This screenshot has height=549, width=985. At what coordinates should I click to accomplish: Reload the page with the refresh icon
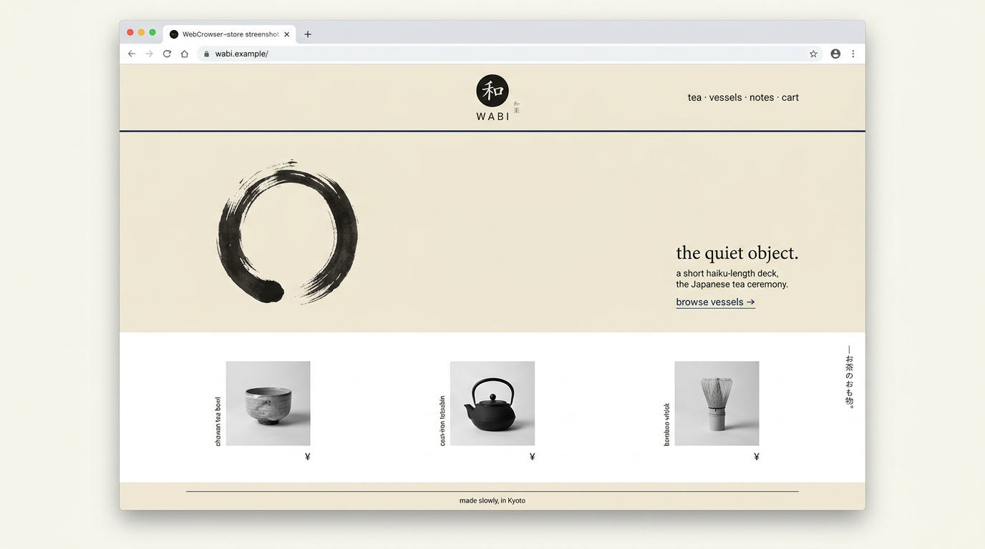tap(167, 54)
